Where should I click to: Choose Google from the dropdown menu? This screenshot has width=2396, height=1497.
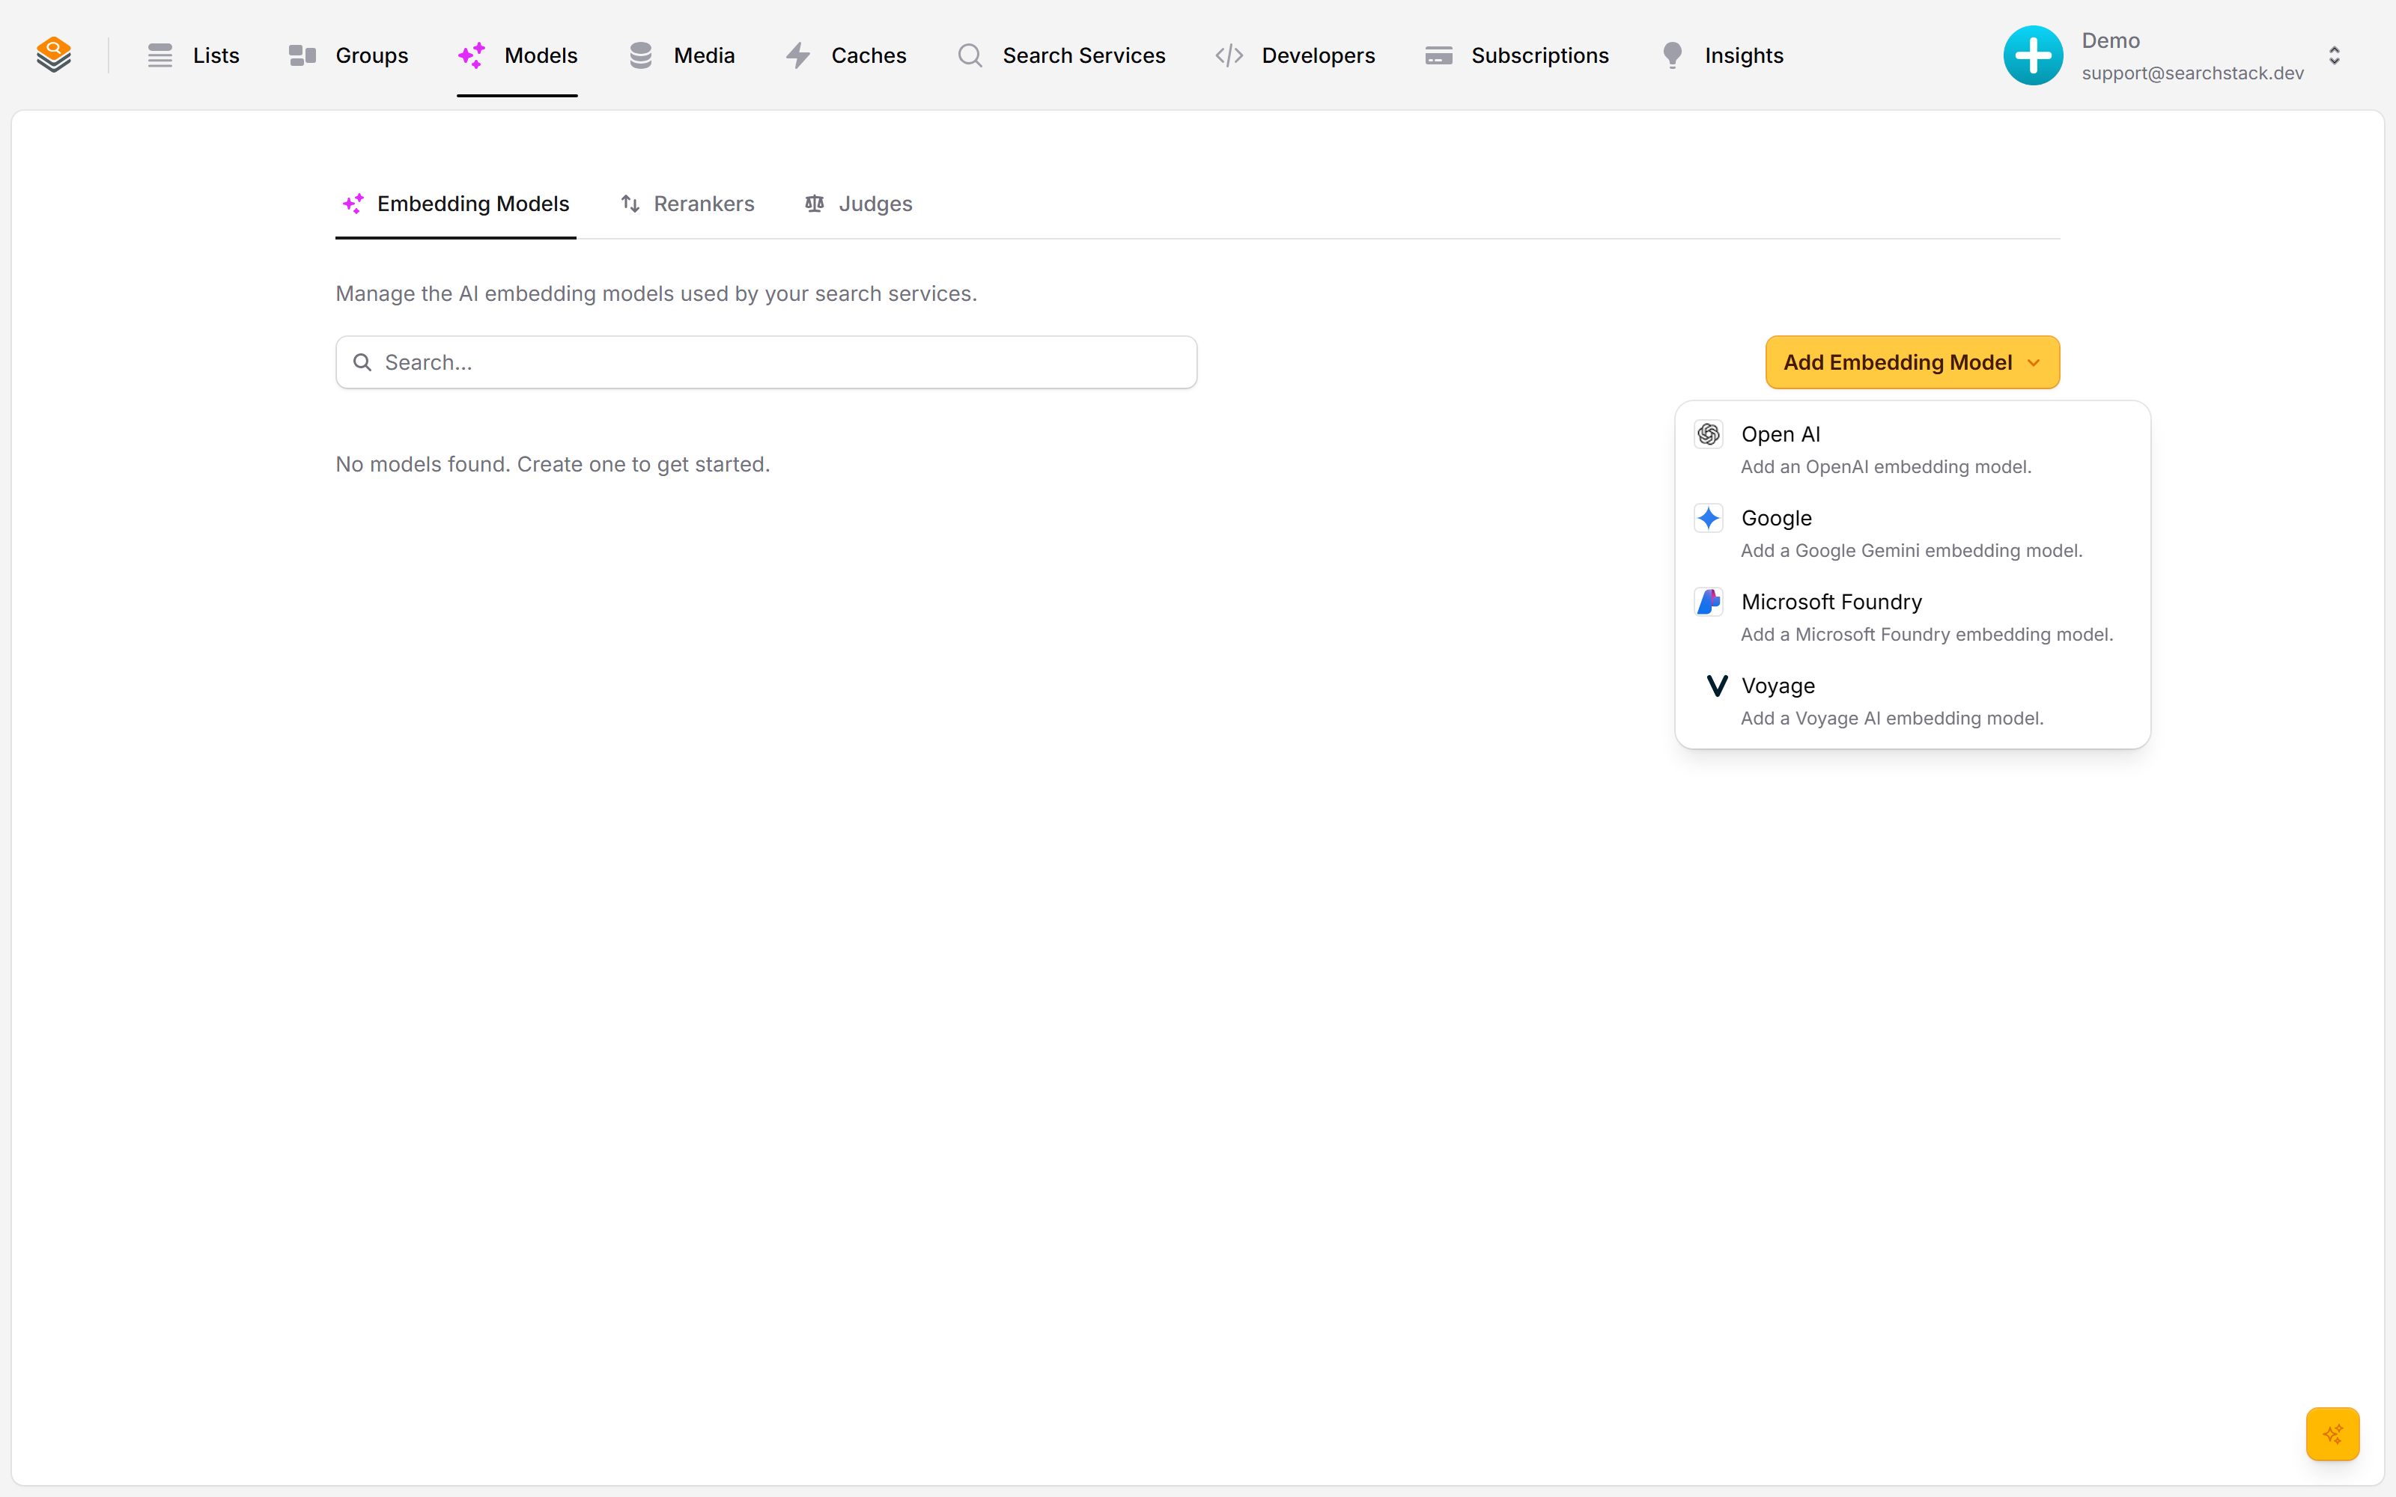tap(1912, 534)
